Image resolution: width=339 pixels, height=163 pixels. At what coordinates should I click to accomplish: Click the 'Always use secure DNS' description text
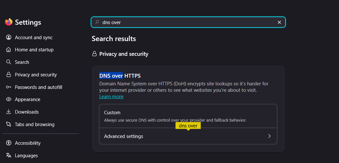pyautogui.click(x=175, y=120)
